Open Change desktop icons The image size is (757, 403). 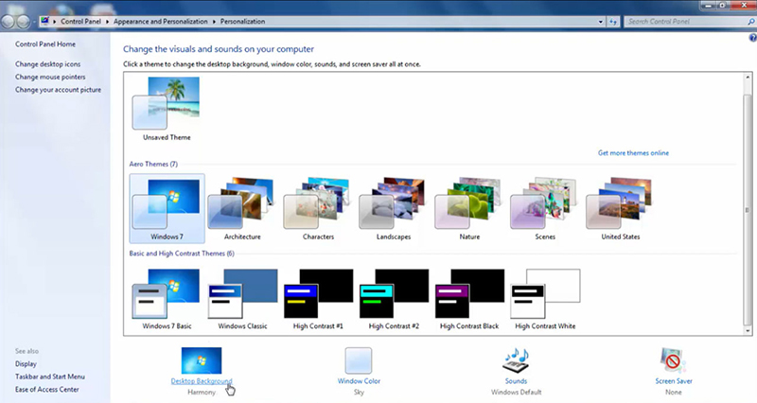(48, 64)
